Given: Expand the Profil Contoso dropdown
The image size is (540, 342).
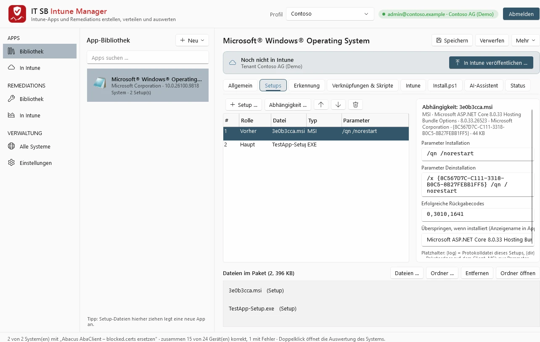Looking at the screenshot, I should coord(330,14).
